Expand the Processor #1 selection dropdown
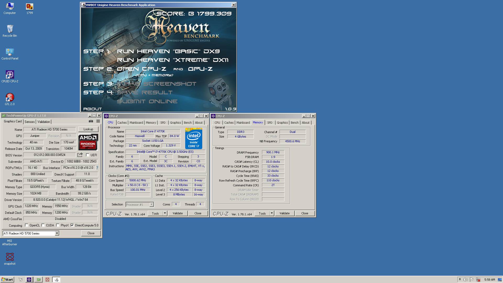 (x=151, y=204)
